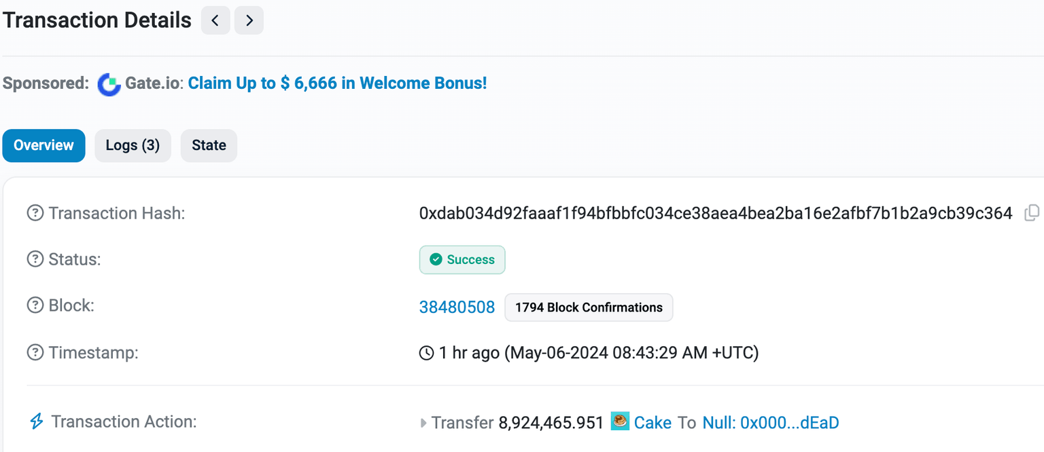Click the lightning Transaction Action icon
Image resolution: width=1044 pixels, height=452 pixels.
point(37,421)
